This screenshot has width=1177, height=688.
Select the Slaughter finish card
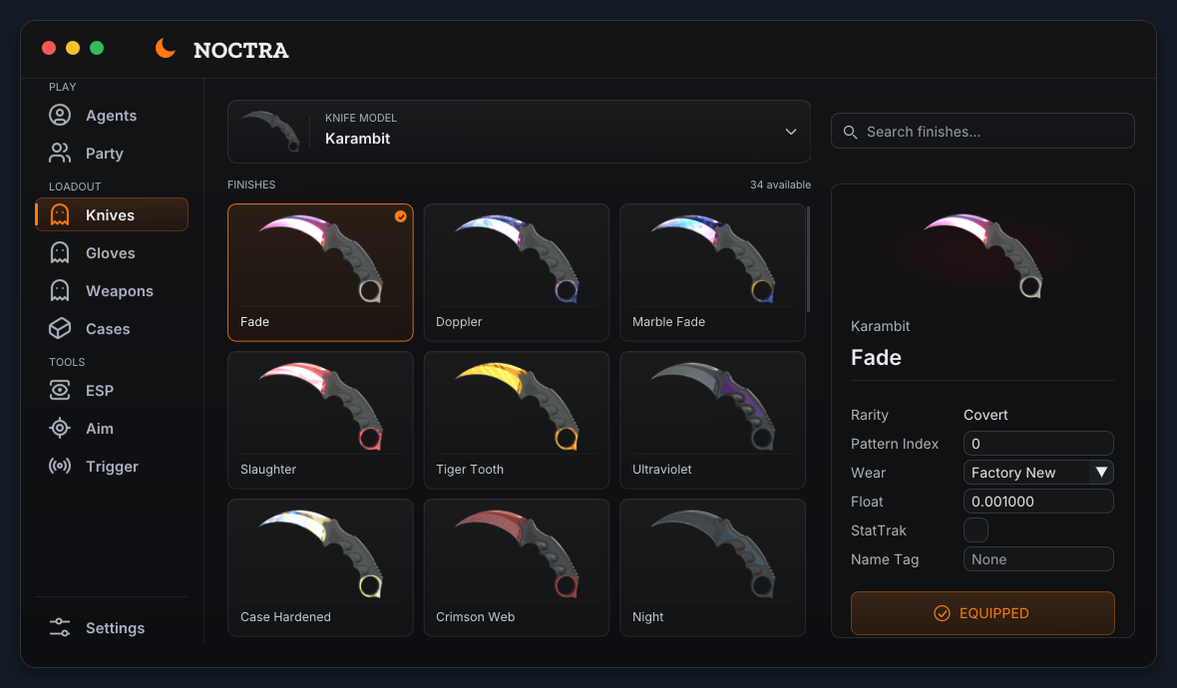(x=320, y=420)
